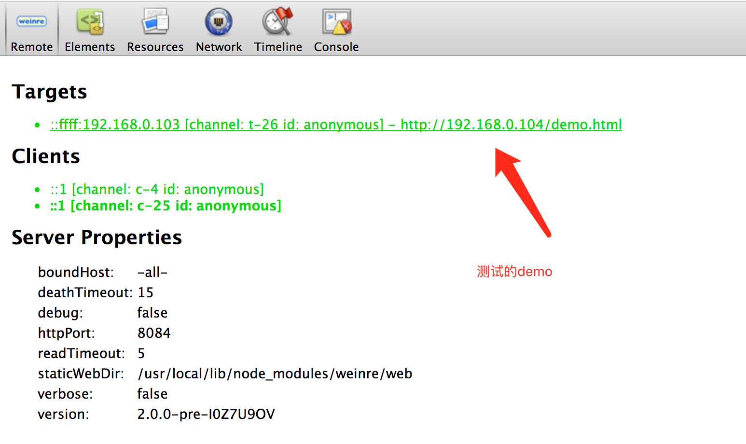The width and height of the screenshot is (746, 444).
Task: Click the red annotation text 测试的demo
Action: click(x=514, y=272)
